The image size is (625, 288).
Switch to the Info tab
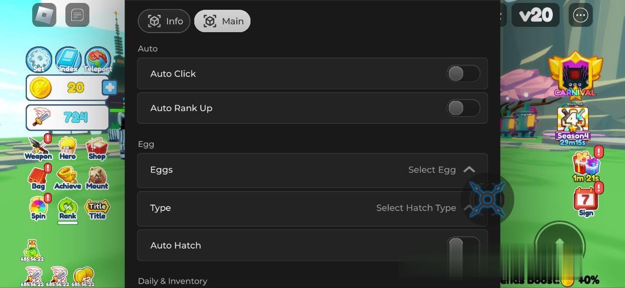165,21
